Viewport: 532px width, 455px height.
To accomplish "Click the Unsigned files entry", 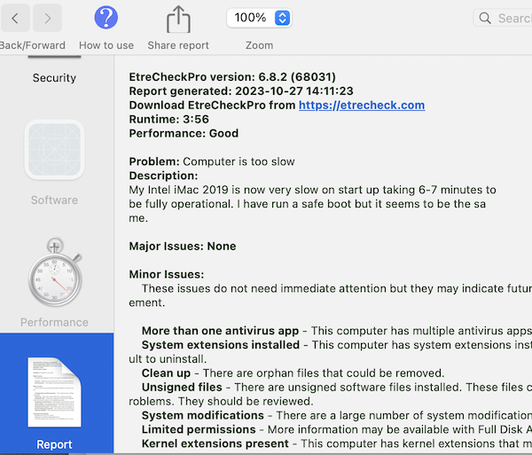I will [182, 387].
